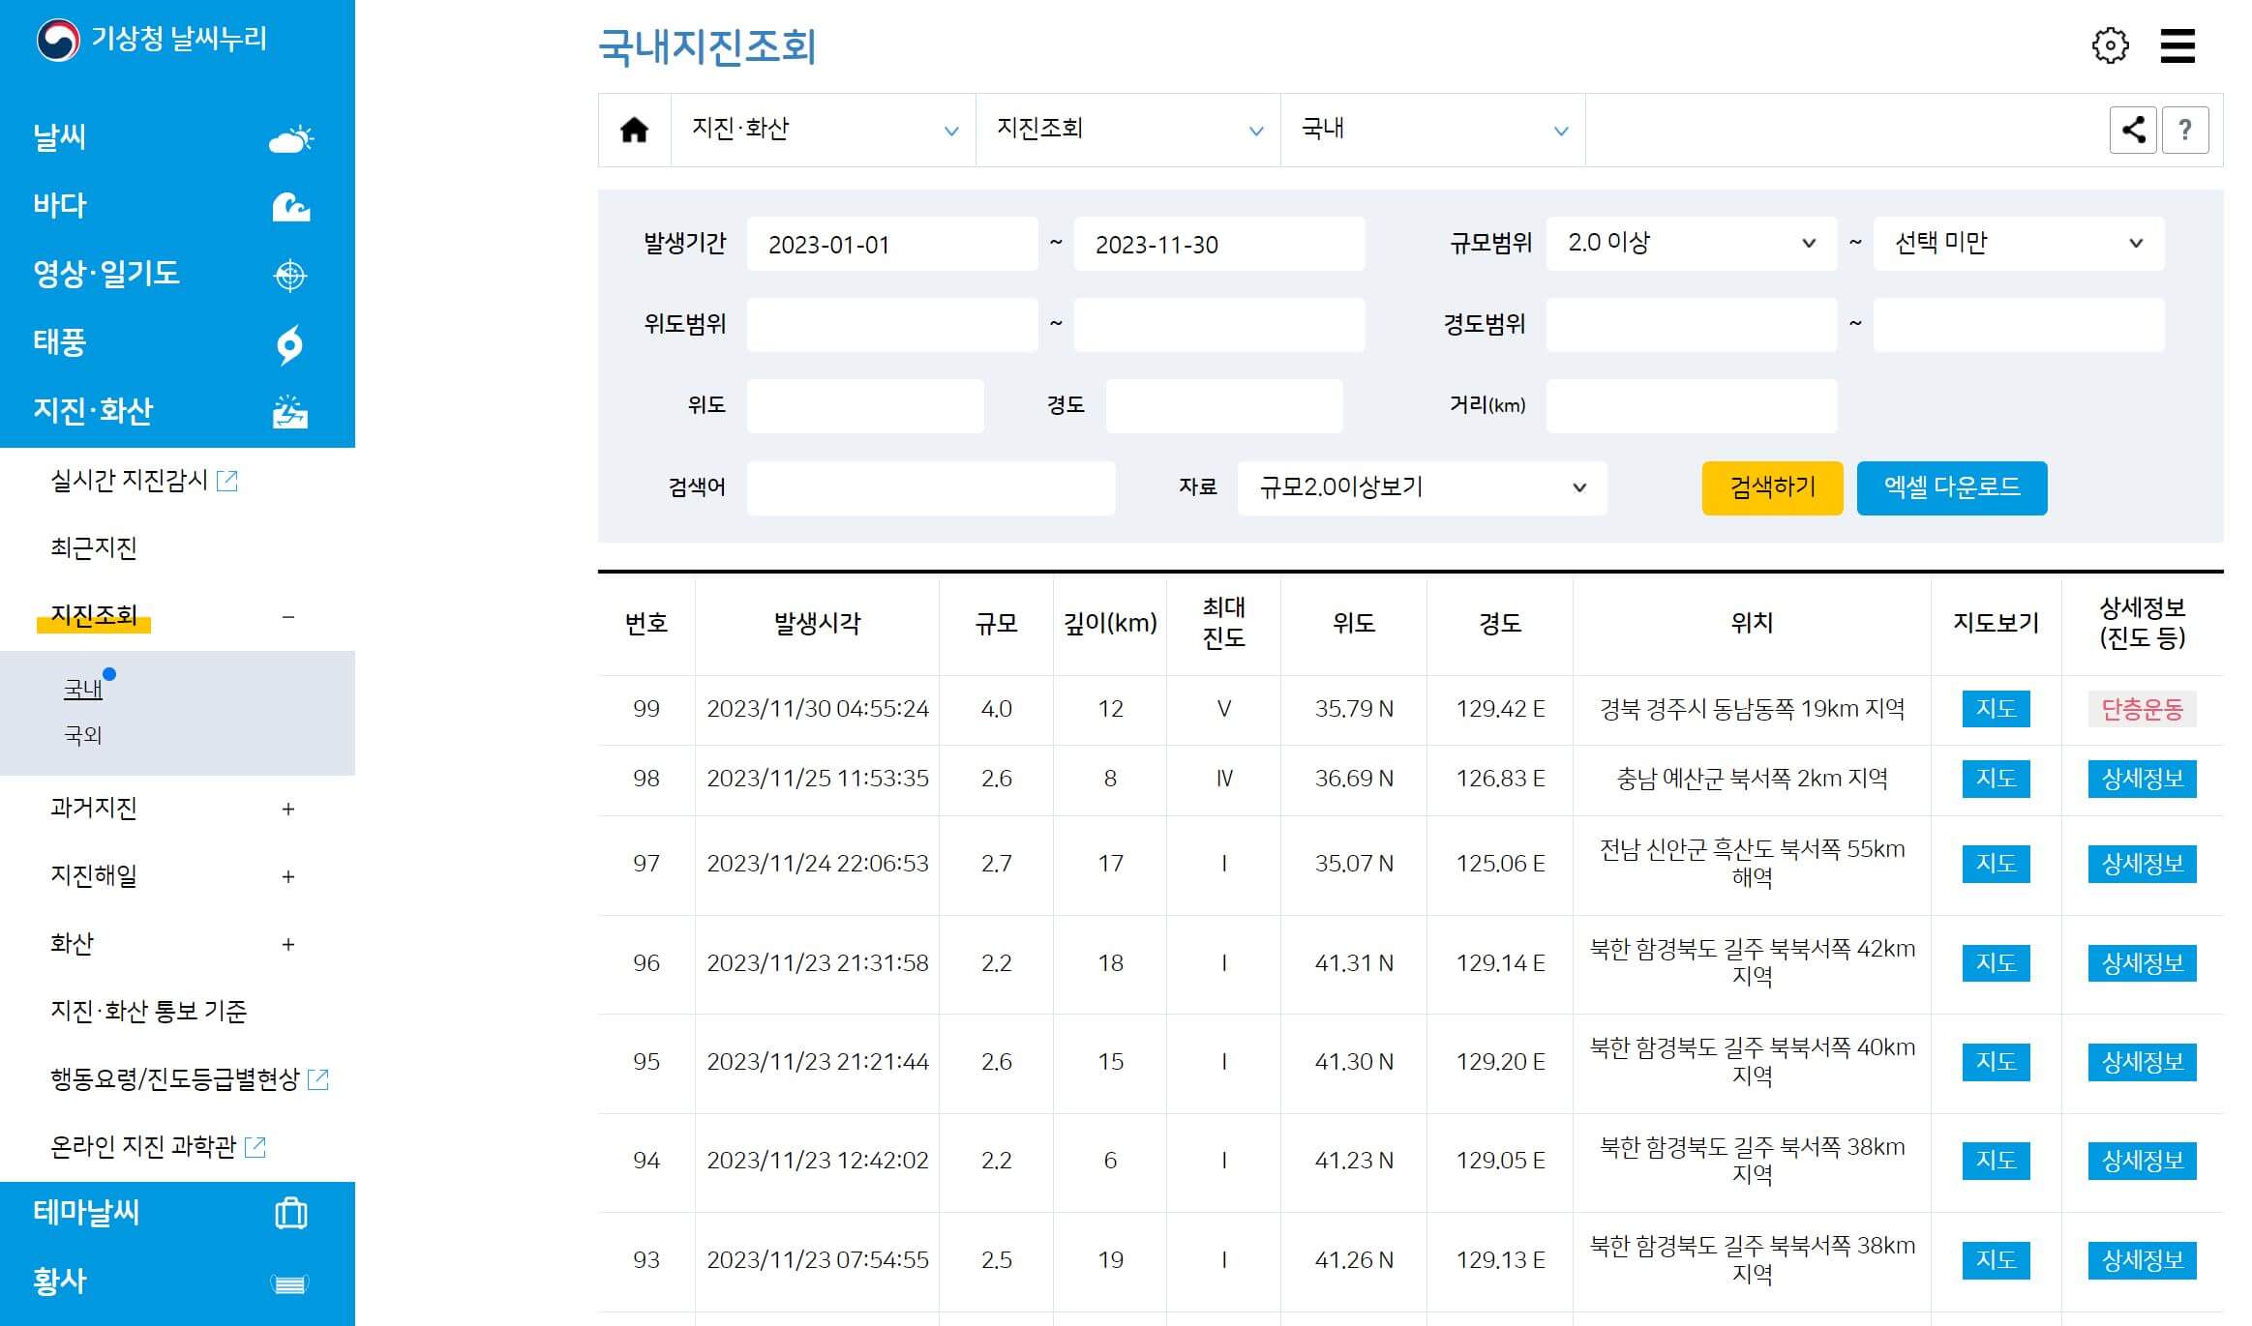
Task: Open the 규모범위 '2.0 이상' dropdown
Action: [x=1689, y=244]
